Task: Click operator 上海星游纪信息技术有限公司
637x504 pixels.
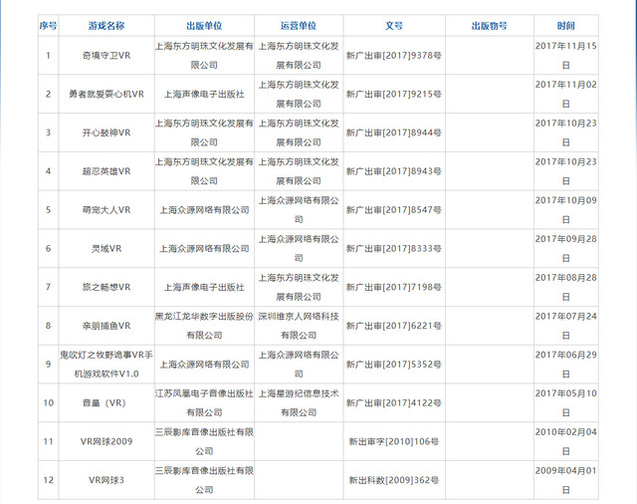Action: click(299, 402)
